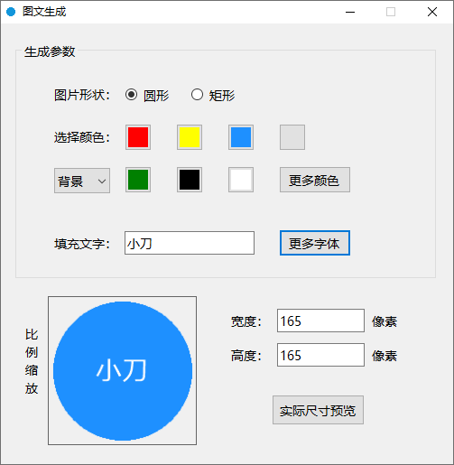
Task: Click the blue circle preview image
Action: pos(123,371)
